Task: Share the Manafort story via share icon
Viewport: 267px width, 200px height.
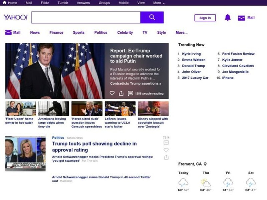Action: 121,93
